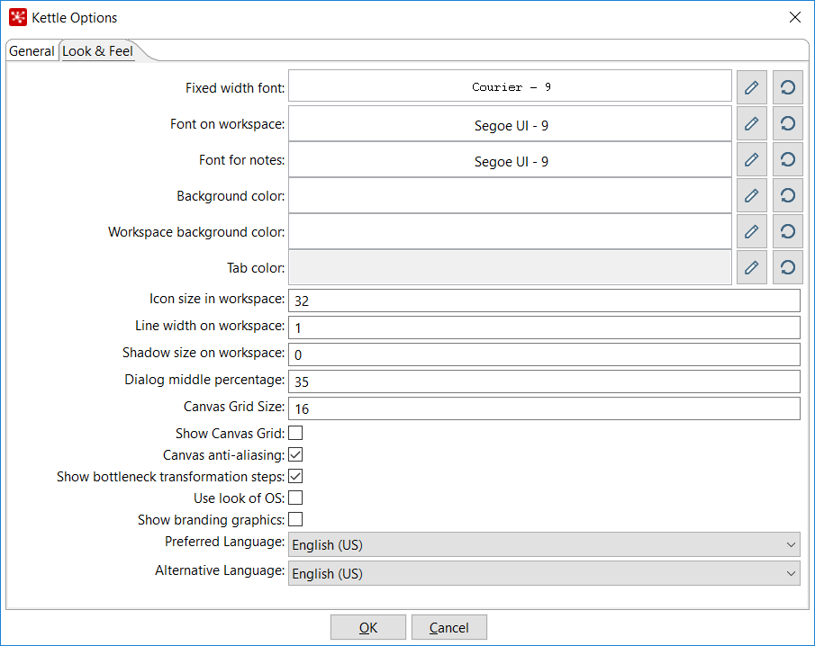Reset Workspace background color to default

coord(787,231)
